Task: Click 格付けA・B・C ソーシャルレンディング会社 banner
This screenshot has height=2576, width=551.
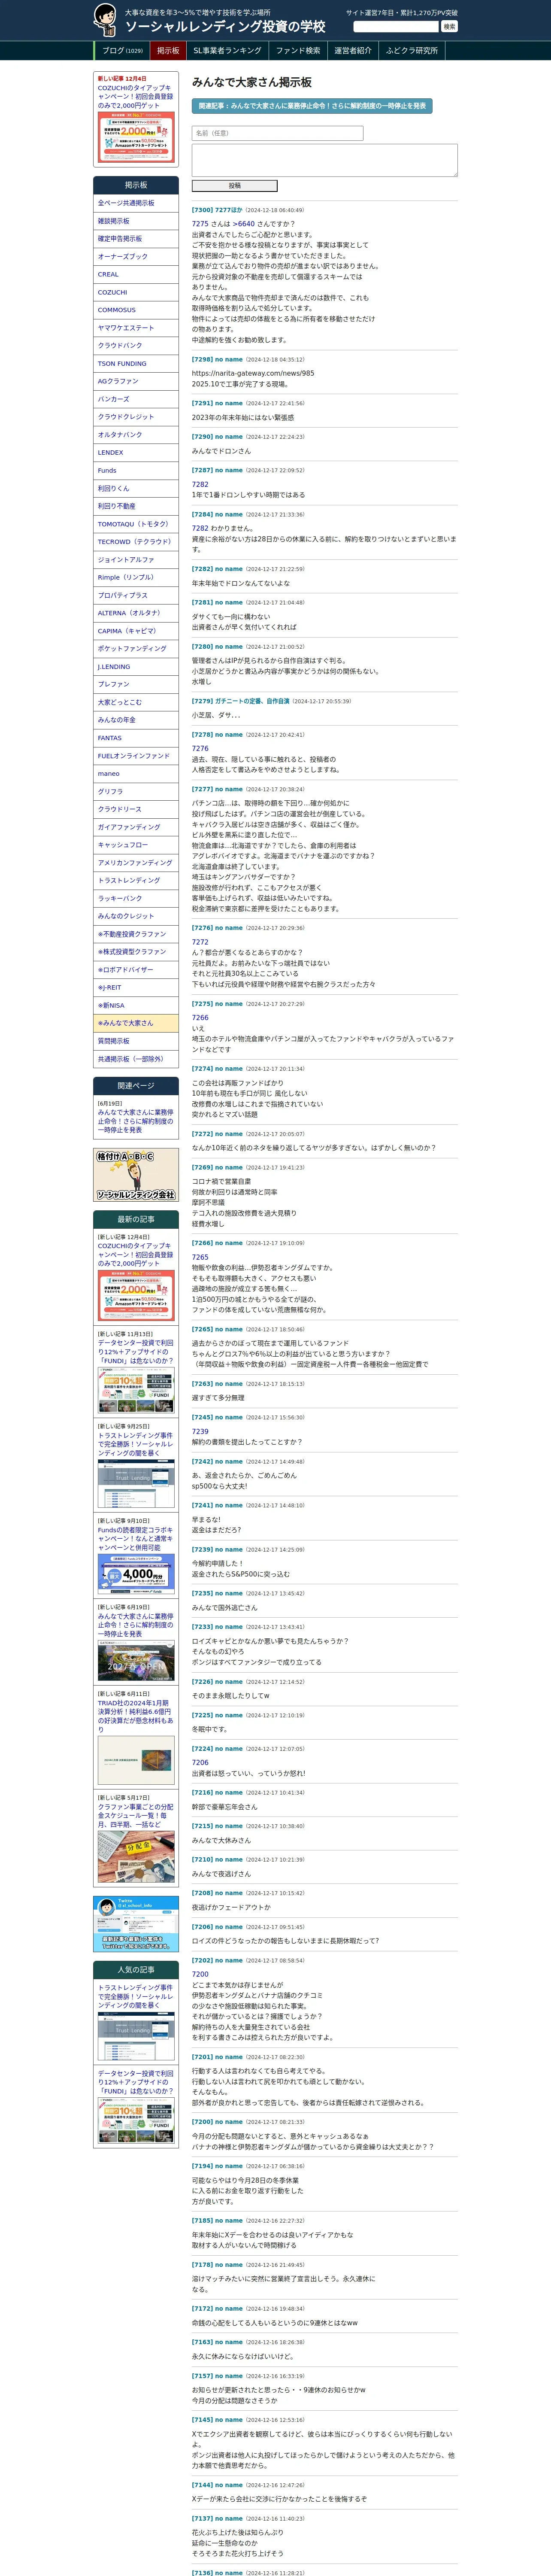Action: [x=136, y=1176]
